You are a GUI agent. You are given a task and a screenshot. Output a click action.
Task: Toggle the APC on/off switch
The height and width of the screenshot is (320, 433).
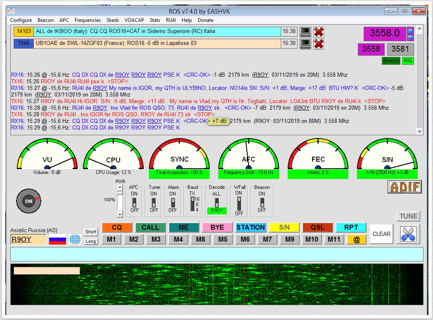134,202
